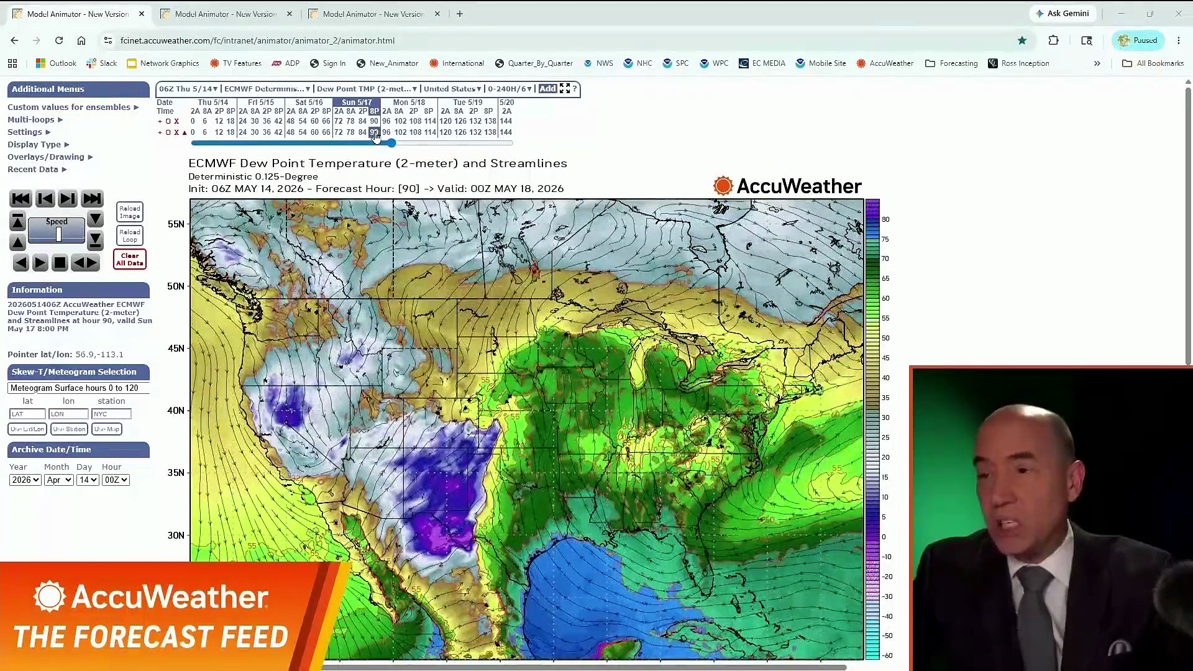The height and width of the screenshot is (671, 1193).
Task: Click the first row red X toggle
Action: (176, 121)
